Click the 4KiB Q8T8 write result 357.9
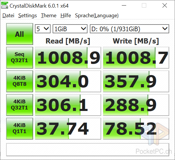This screenshot has width=175, height=160. [136, 81]
